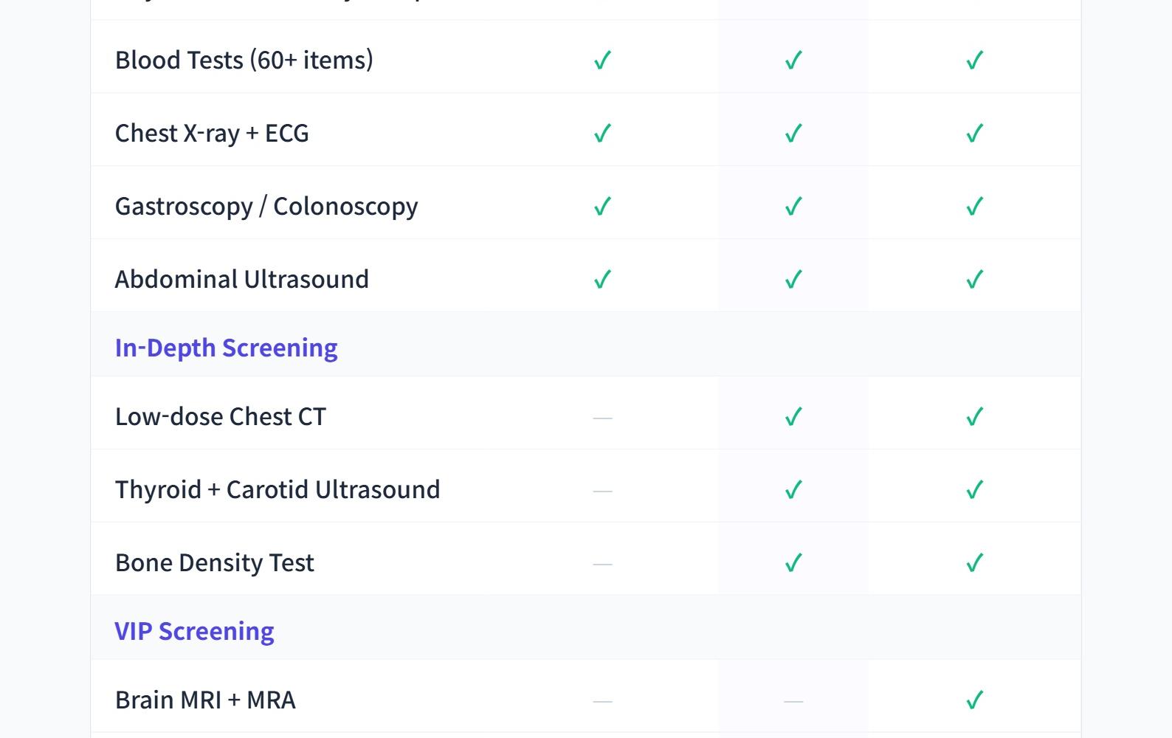Screen dimensions: 1172x738
Task: Click the last-column checkmark for Gastroscopy / Colonoscopy
Action: coord(975,206)
